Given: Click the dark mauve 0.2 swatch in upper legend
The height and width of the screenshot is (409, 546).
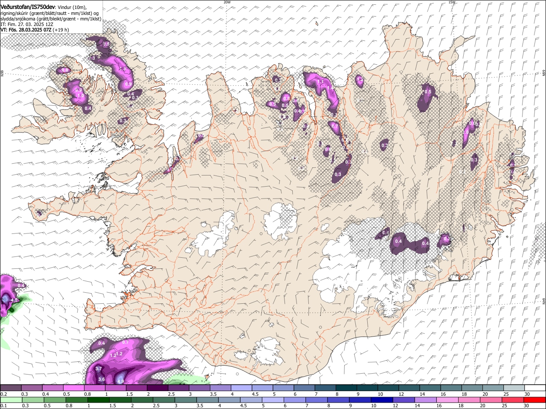Looking at the screenshot, I should pyautogui.click(x=11, y=388).
